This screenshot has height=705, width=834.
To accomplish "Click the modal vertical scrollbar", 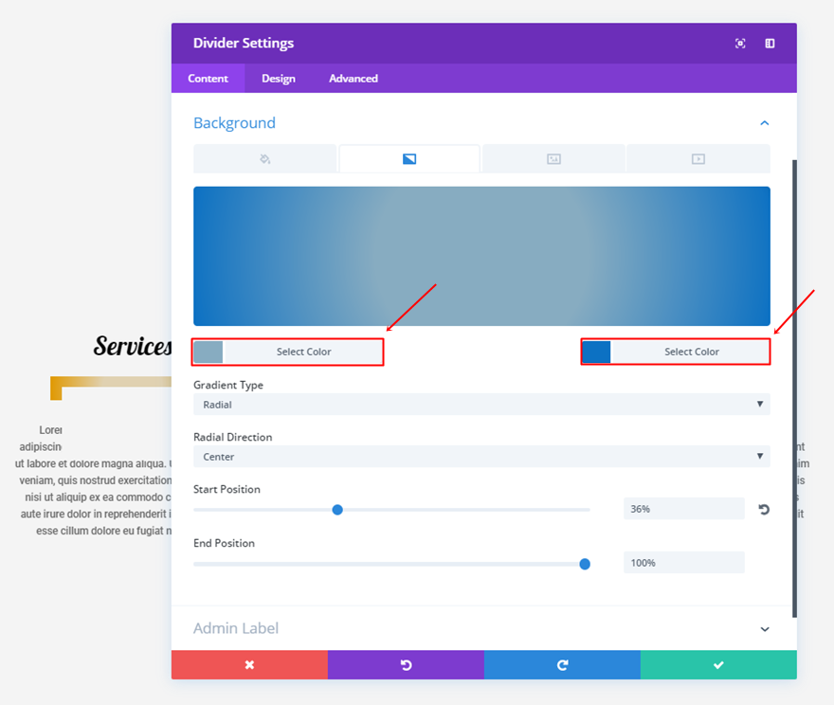I will coord(794,389).
